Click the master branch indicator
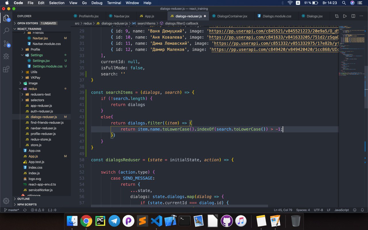The height and width of the screenshot is (230, 368). (11, 210)
